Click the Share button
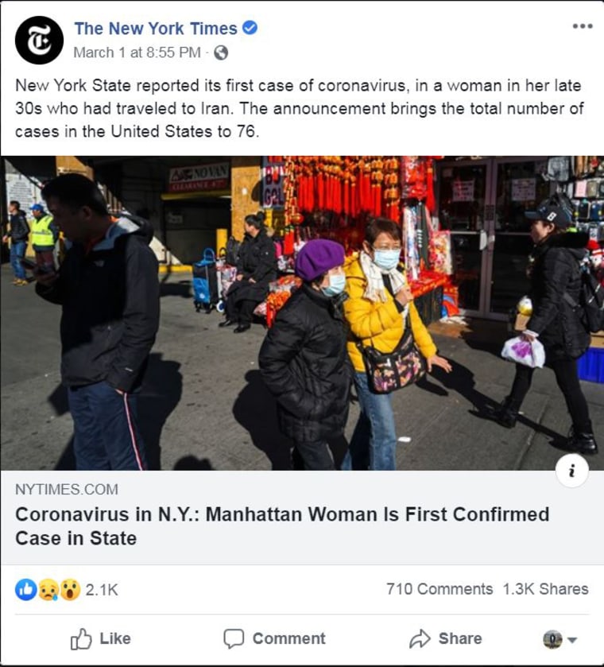The width and height of the screenshot is (604, 667). pos(445,639)
